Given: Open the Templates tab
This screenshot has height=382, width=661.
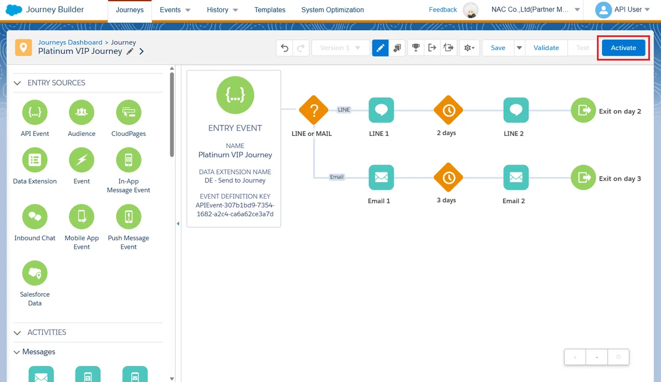Looking at the screenshot, I should pyautogui.click(x=270, y=10).
